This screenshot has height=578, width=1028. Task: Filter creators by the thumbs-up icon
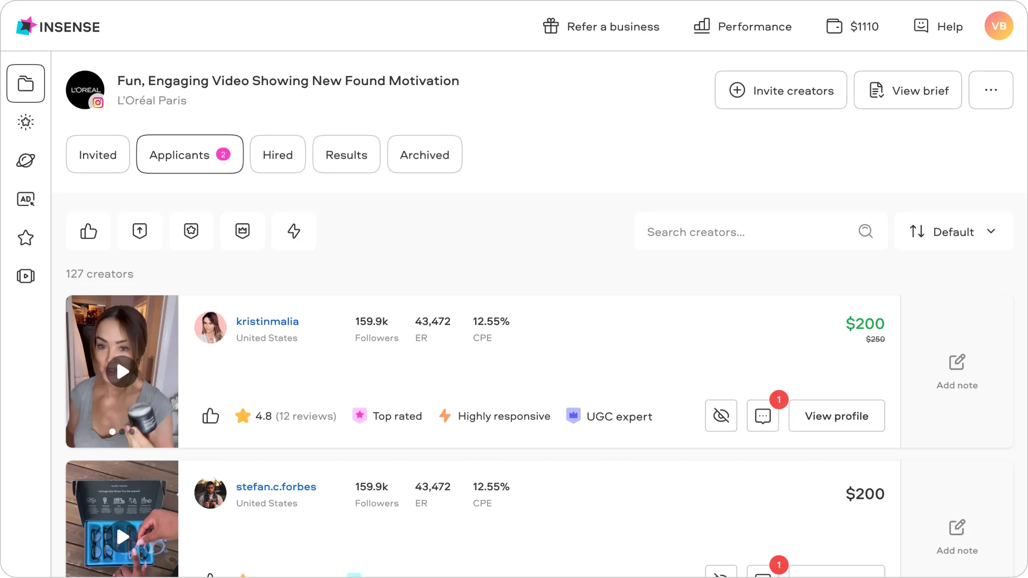pos(88,231)
